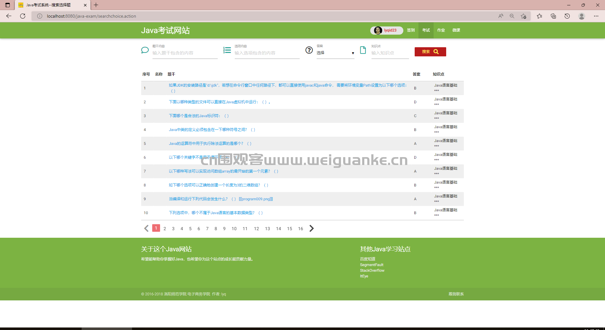Refresh the page with reload icon

(23, 16)
